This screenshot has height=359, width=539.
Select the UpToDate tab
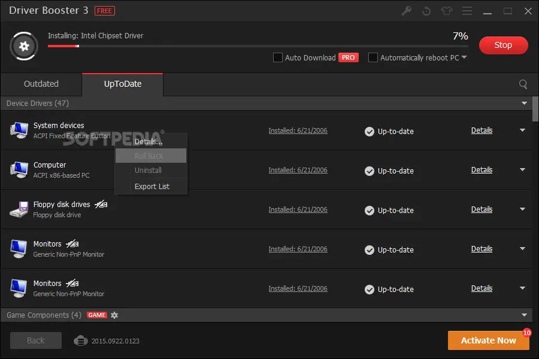(x=122, y=84)
